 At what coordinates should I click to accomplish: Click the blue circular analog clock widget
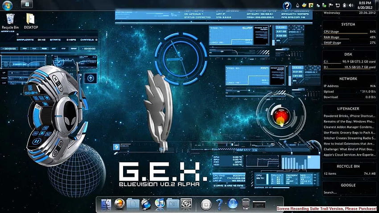181,59
